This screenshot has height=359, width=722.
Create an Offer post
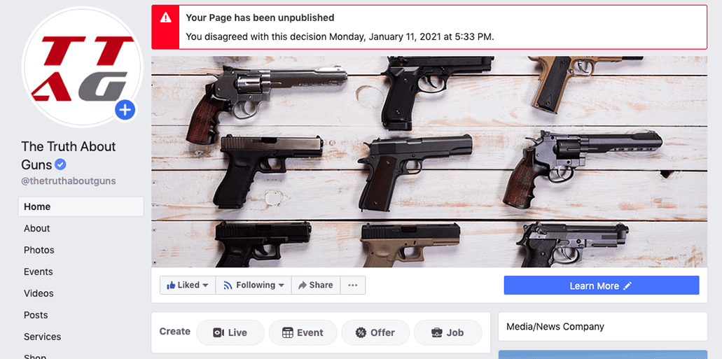click(x=375, y=333)
